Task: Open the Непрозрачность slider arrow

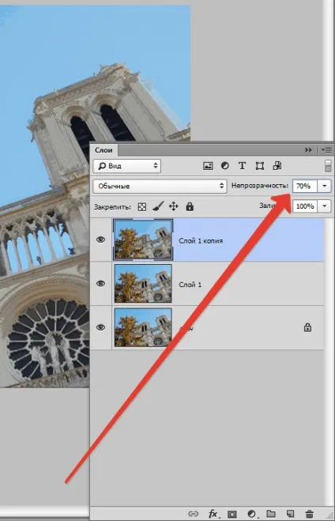Action: (x=325, y=186)
